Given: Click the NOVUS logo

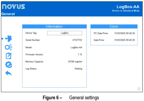Looking at the screenshot, I should click(x=13, y=7).
